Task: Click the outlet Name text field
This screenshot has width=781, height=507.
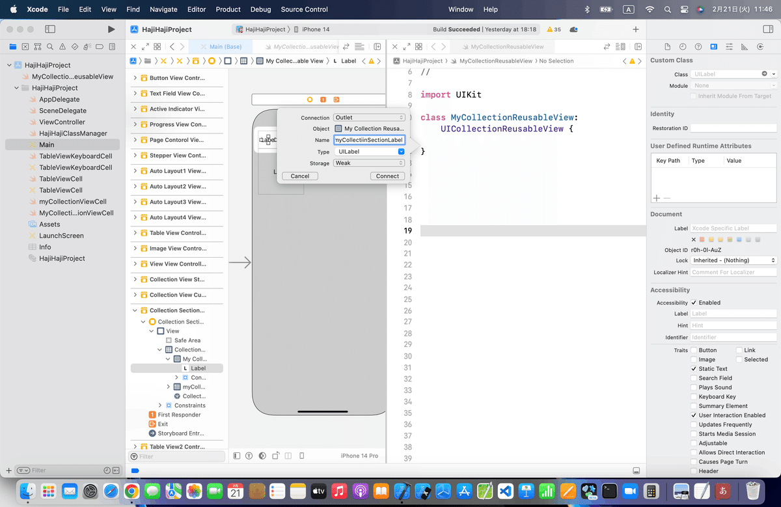Action: click(x=370, y=140)
